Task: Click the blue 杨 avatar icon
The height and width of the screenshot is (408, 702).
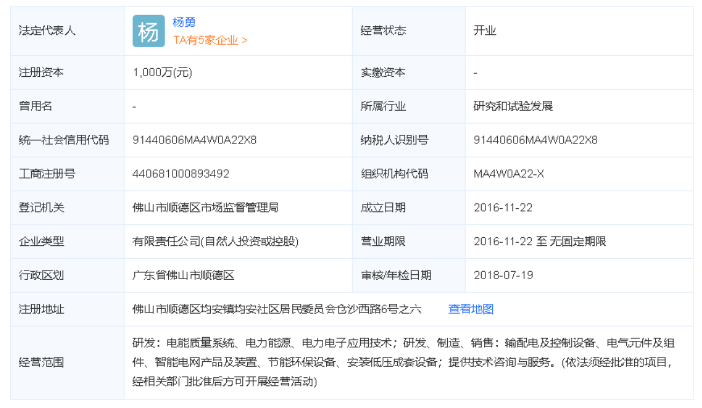Action: click(148, 31)
